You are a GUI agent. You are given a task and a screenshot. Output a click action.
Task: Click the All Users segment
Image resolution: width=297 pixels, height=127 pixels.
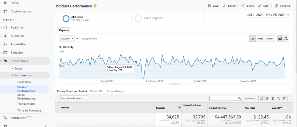93,19
